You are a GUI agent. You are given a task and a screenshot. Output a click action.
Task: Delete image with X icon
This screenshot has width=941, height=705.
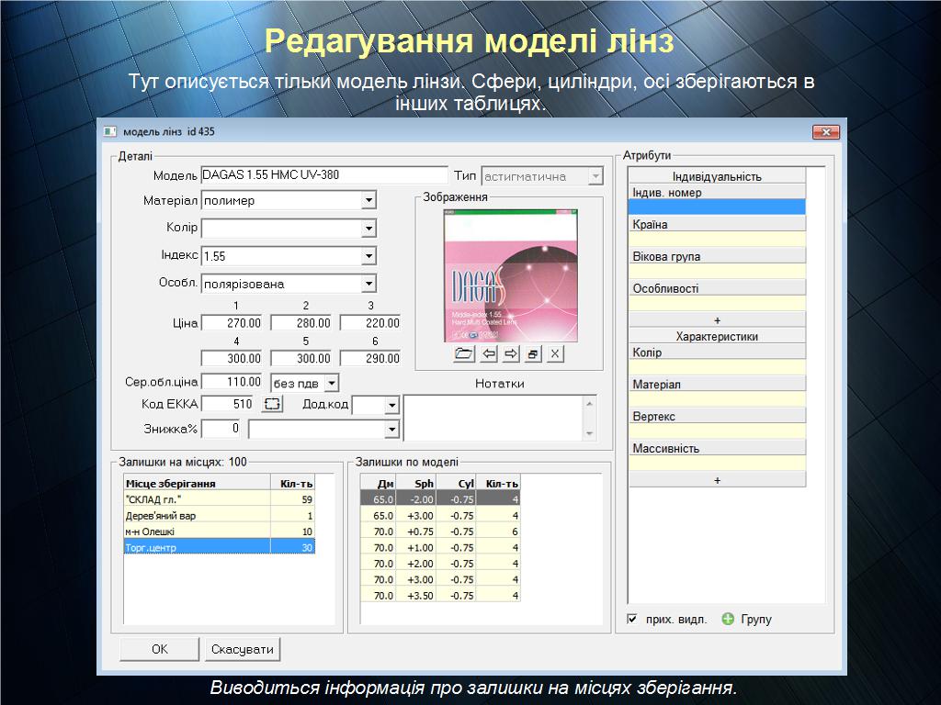(x=555, y=353)
